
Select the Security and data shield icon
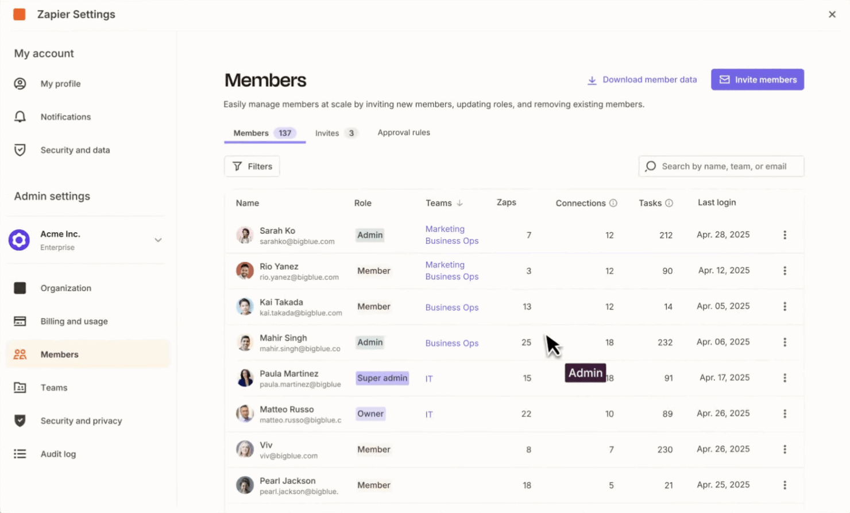(x=20, y=150)
